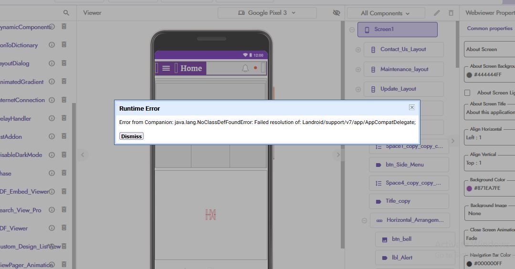This screenshot has width=515, height=269.
Task: Open the All Components filter dropdown
Action: pos(386,13)
